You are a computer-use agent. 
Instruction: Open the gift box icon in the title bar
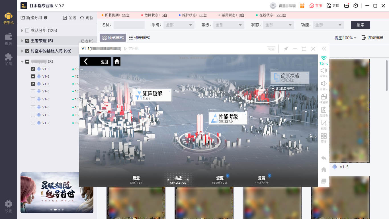point(302,6)
